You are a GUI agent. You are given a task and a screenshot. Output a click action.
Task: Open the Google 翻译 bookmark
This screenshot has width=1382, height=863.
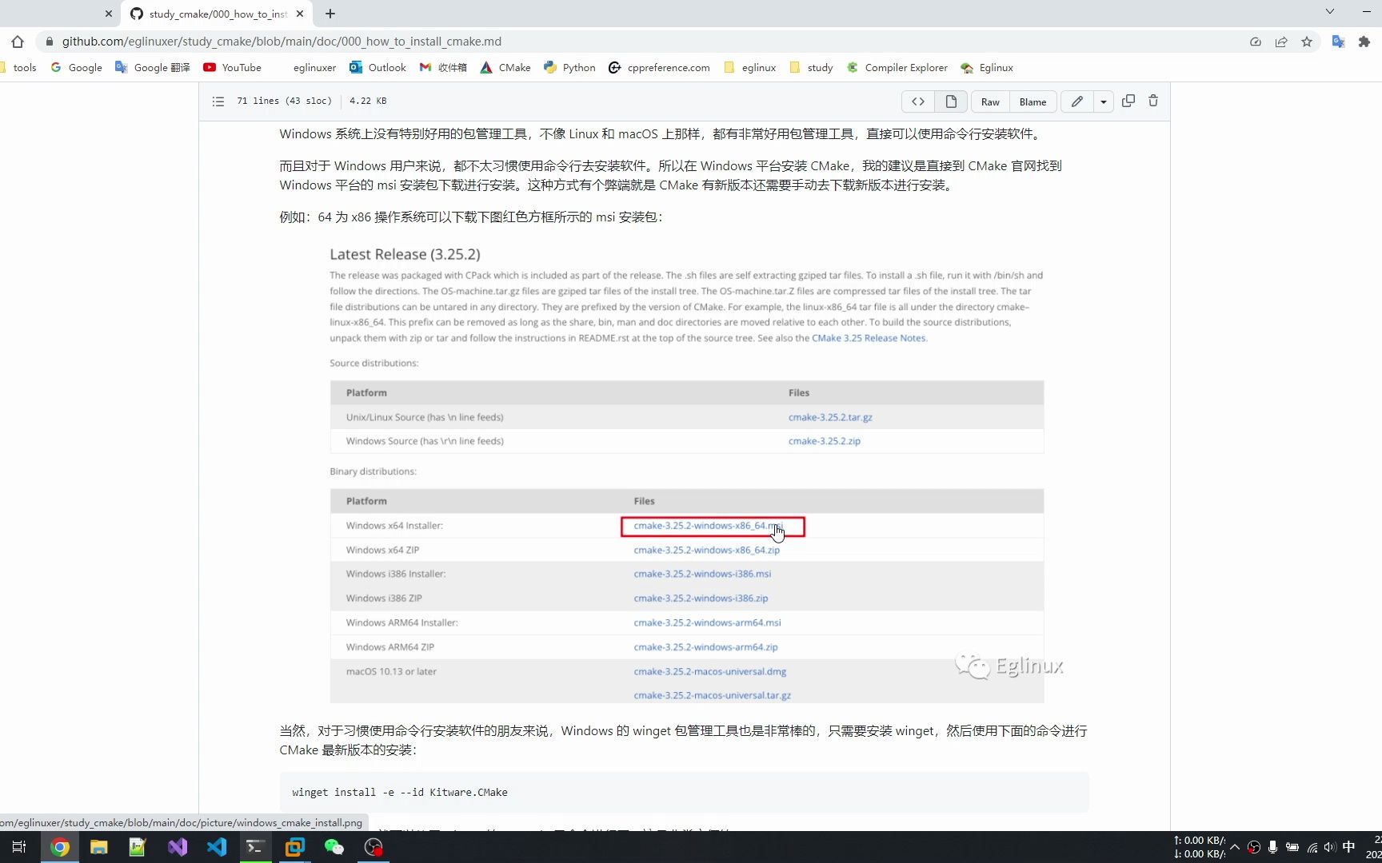tap(153, 68)
